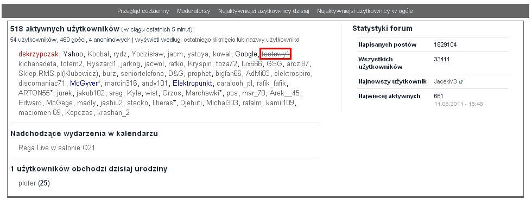Open ARTON55 user profile

[34, 93]
